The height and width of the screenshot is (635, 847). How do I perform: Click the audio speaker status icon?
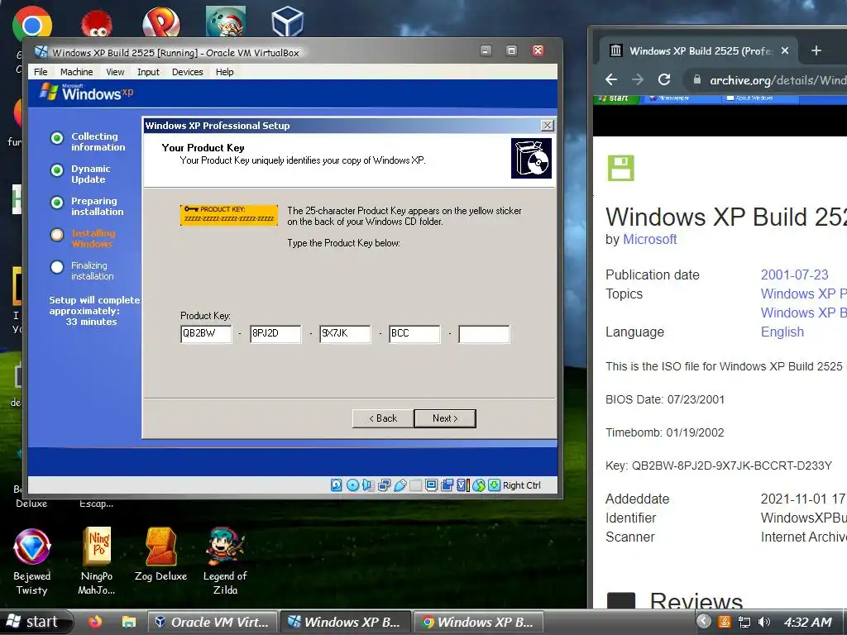click(368, 485)
